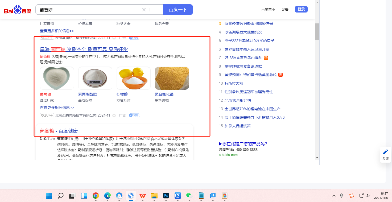Open hot search 董宇辉就烧麦言论道歉
Screen dimensions: 392x202
[x=243, y=66]
